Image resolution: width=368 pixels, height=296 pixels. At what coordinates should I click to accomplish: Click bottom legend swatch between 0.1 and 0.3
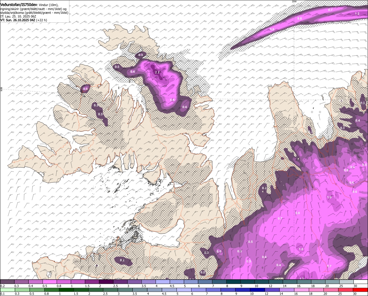7,290
